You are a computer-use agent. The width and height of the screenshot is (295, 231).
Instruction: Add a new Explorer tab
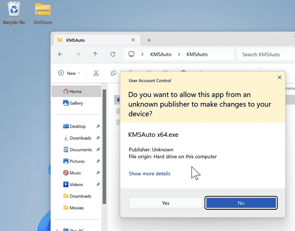coord(149,40)
